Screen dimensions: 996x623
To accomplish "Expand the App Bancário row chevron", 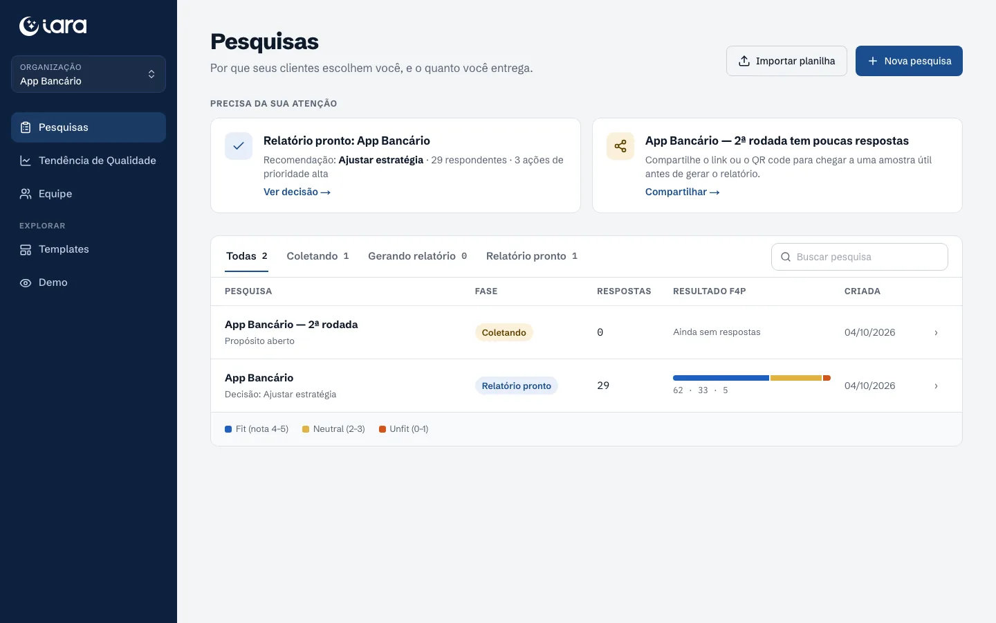I will [937, 386].
